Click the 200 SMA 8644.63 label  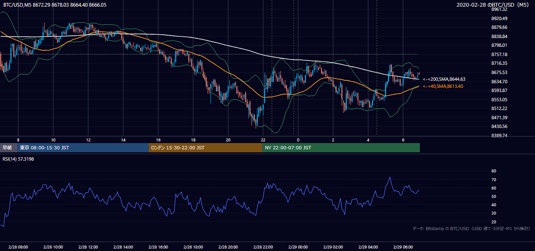point(444,79)
